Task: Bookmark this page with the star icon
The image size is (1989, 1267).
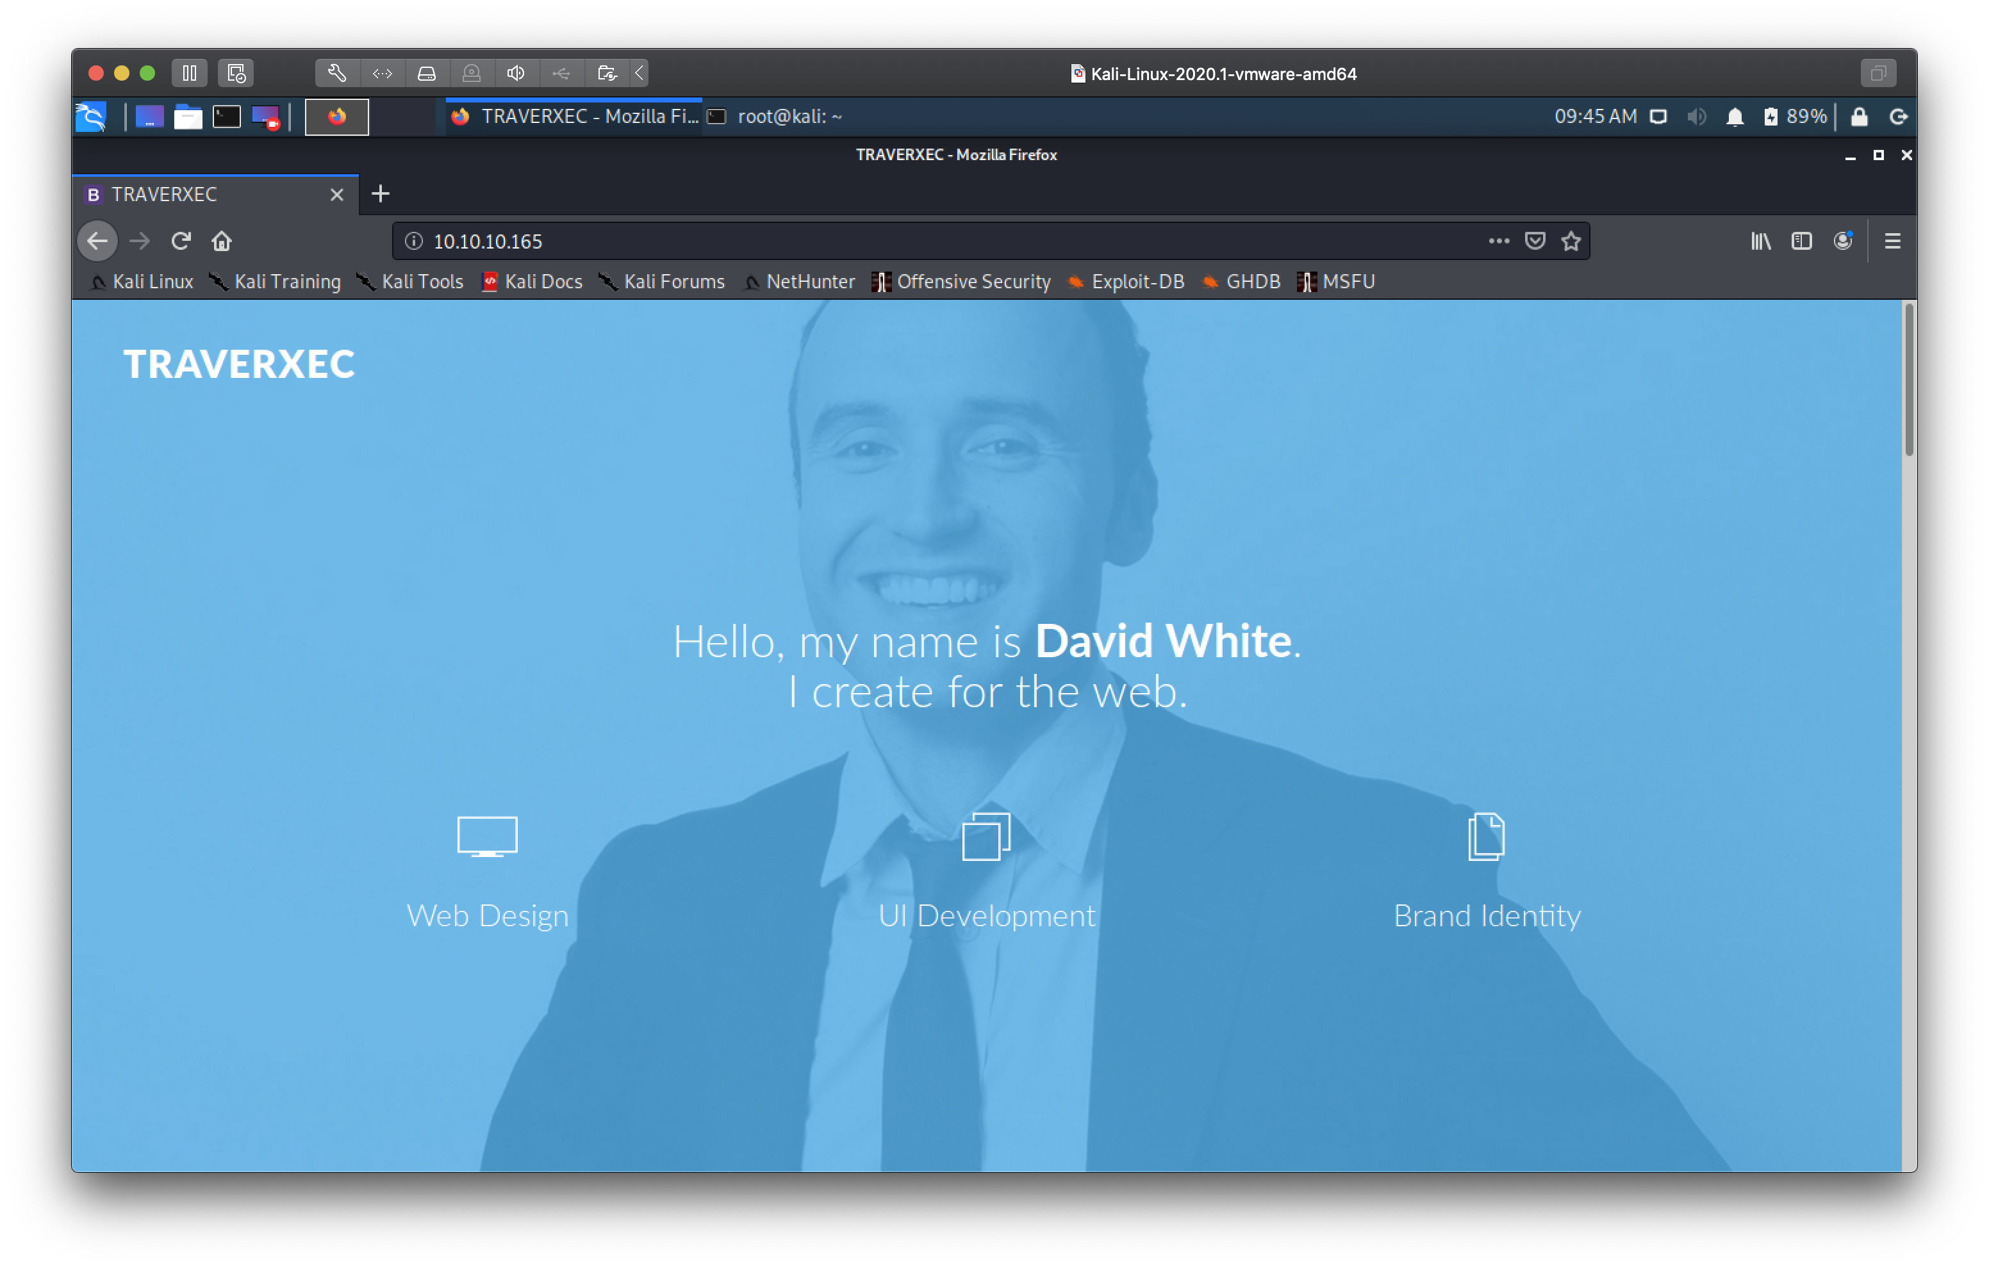Action: (x=1570, y=241)
